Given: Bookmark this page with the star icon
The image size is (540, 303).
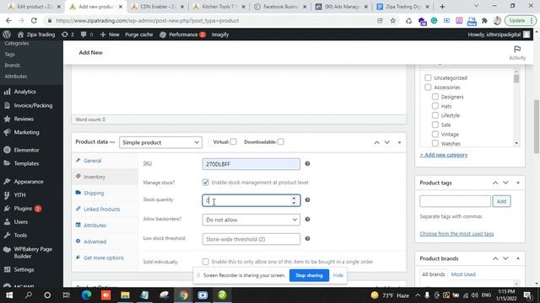Looking at the screenshot, I should pyautogui.click(x=392, y=20).
